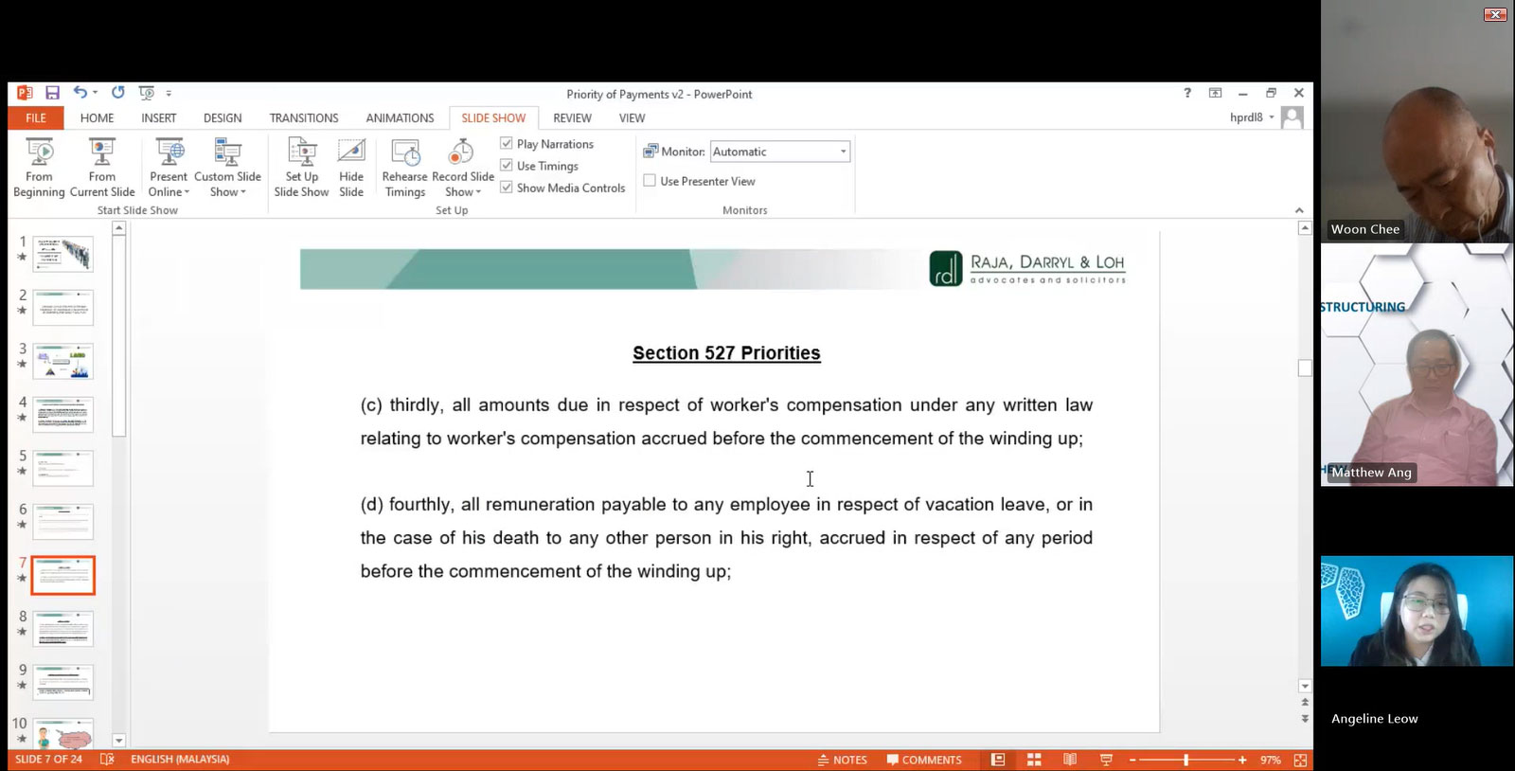
Task: Click 97% zoom level button
Action: coord(1270,760)
